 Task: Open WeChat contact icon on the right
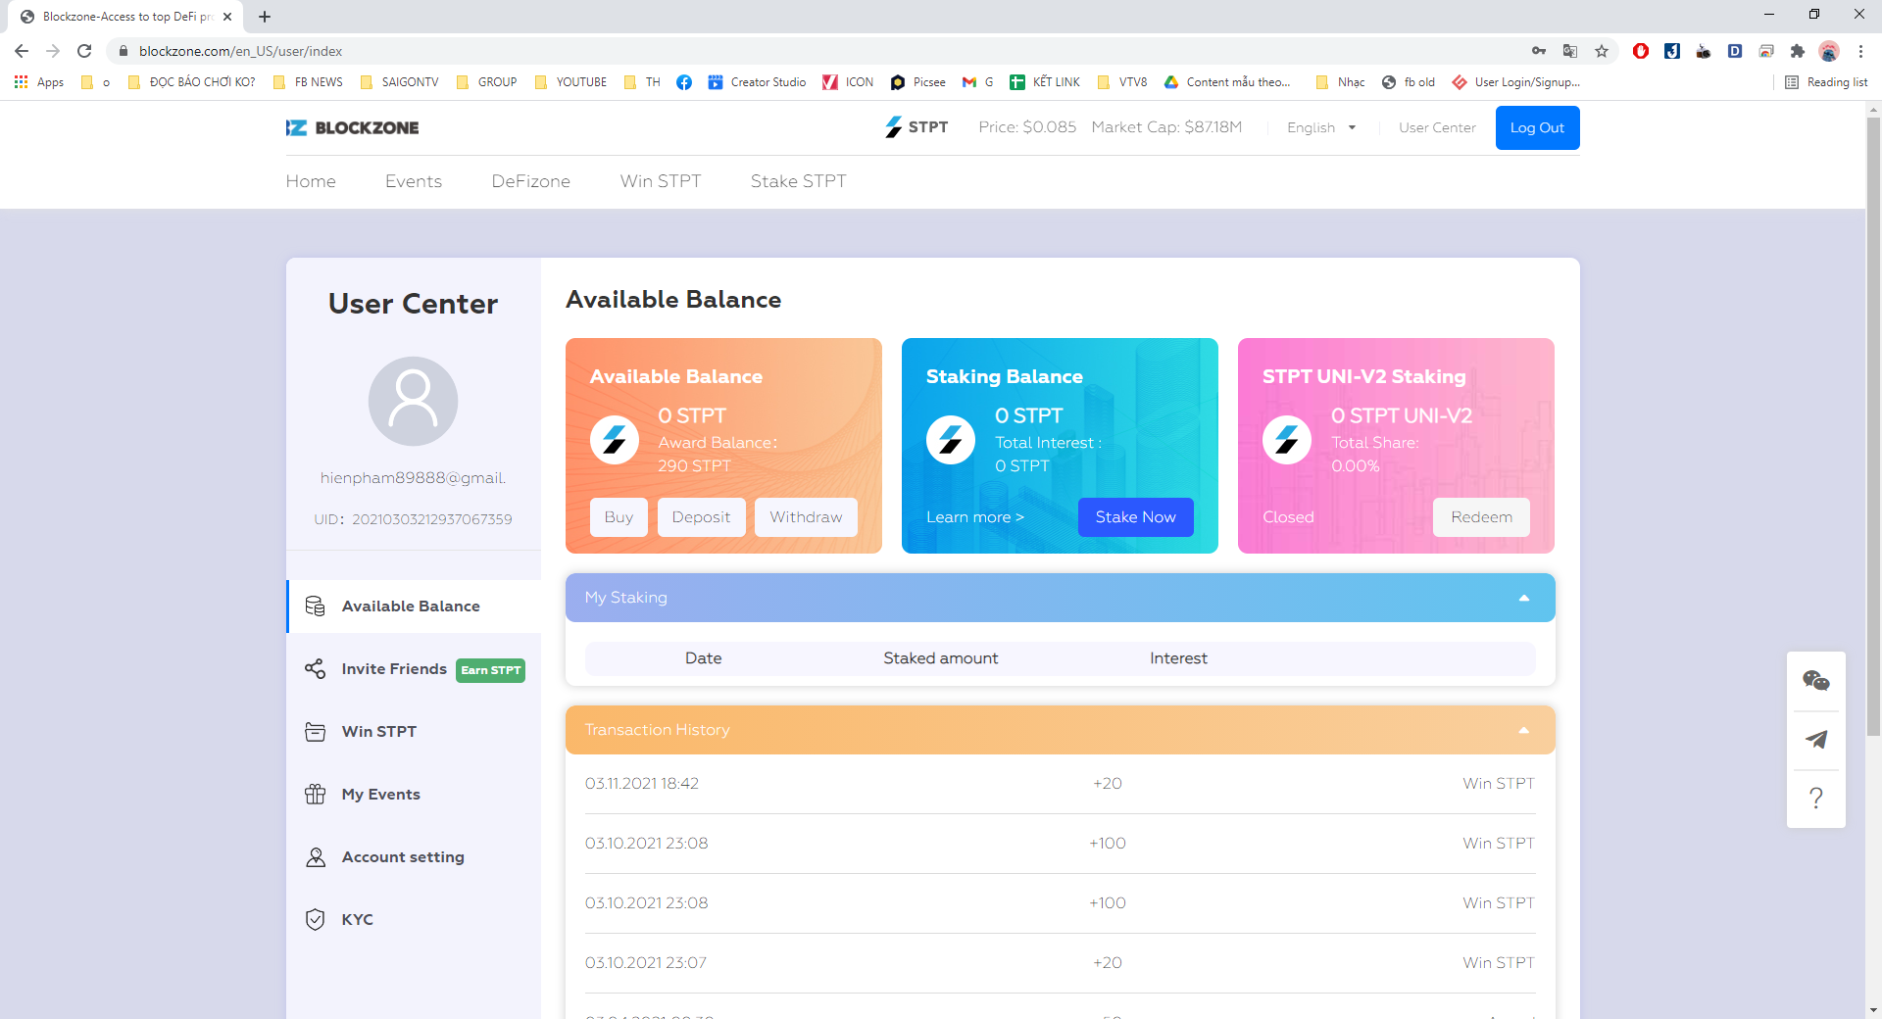[x=1815, y=681]
